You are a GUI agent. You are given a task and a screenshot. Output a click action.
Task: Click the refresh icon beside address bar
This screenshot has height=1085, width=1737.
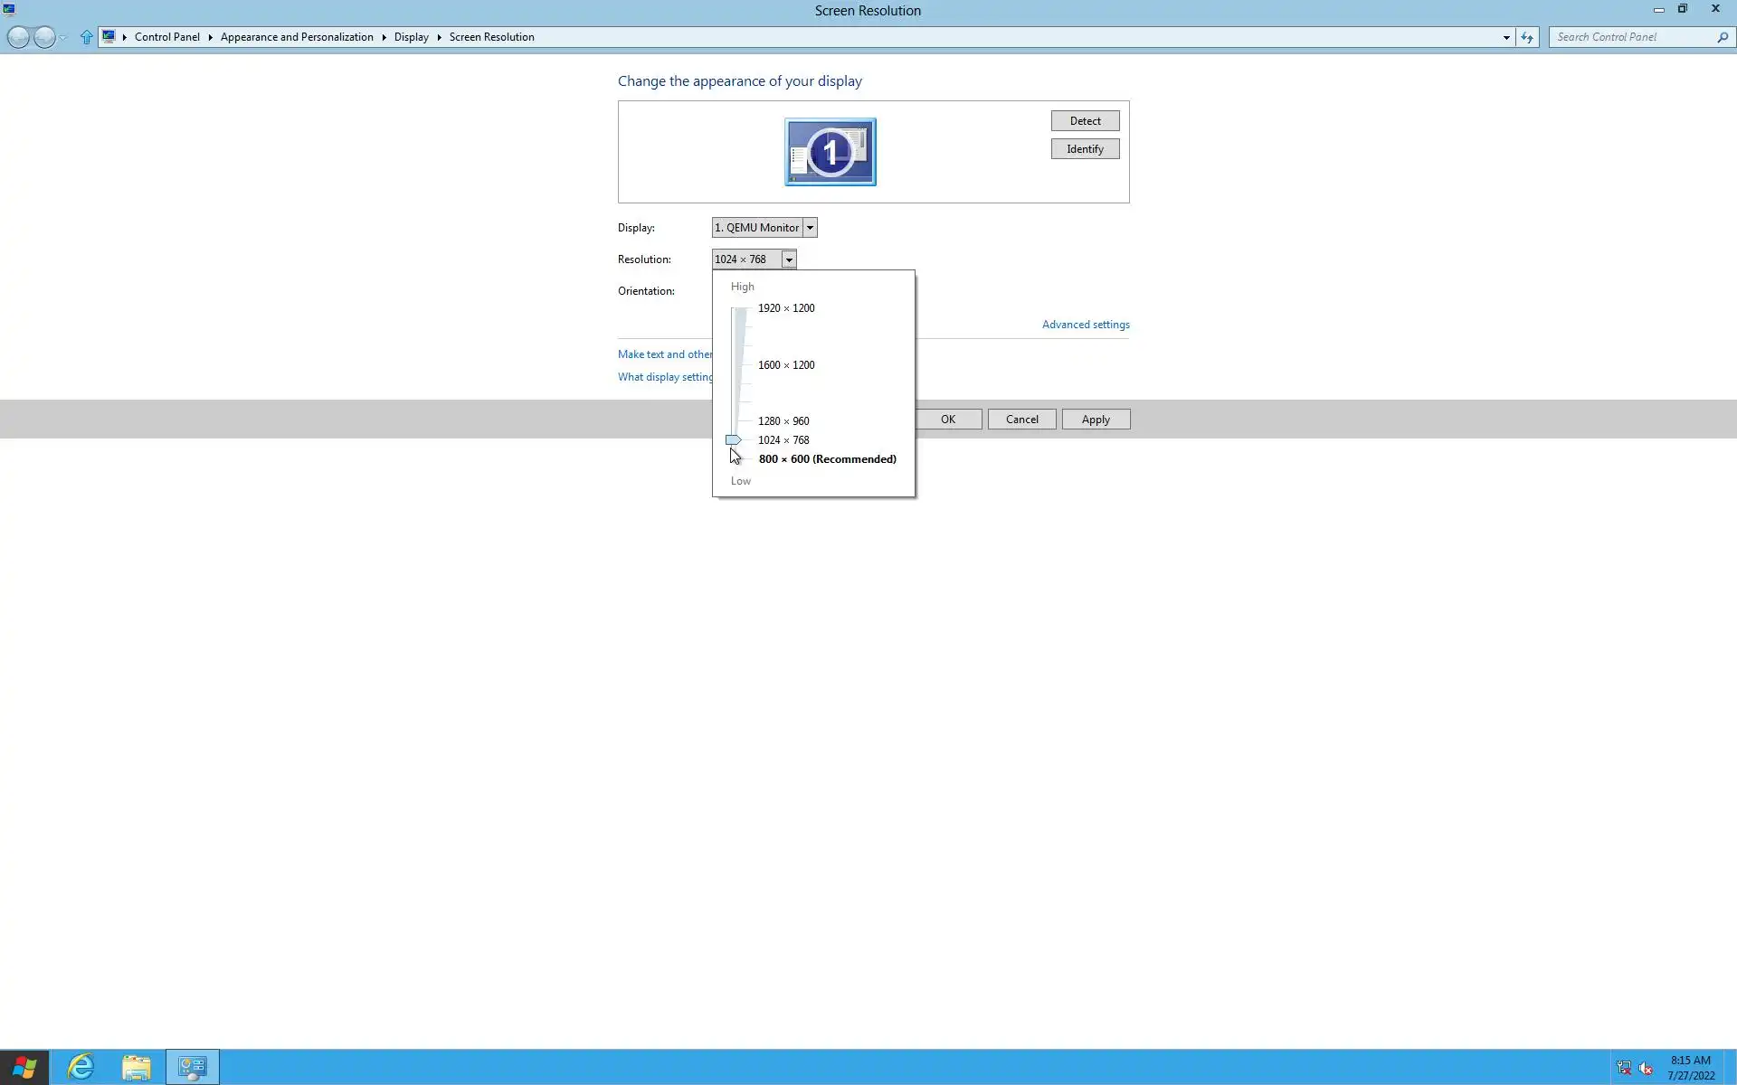point(1527,37)
